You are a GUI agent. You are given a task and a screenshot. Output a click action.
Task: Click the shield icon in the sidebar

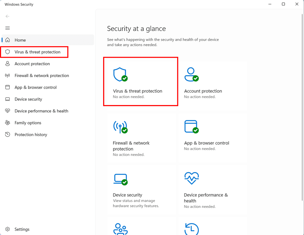pyautogui.click(x=8, y=52)
